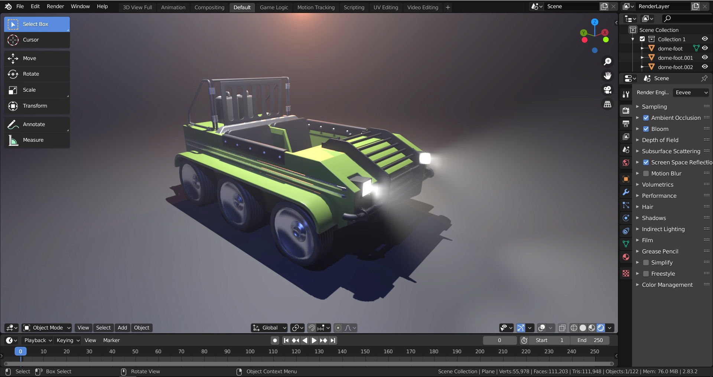Open the Global orientation dropdown

click(x=269, y=328)
